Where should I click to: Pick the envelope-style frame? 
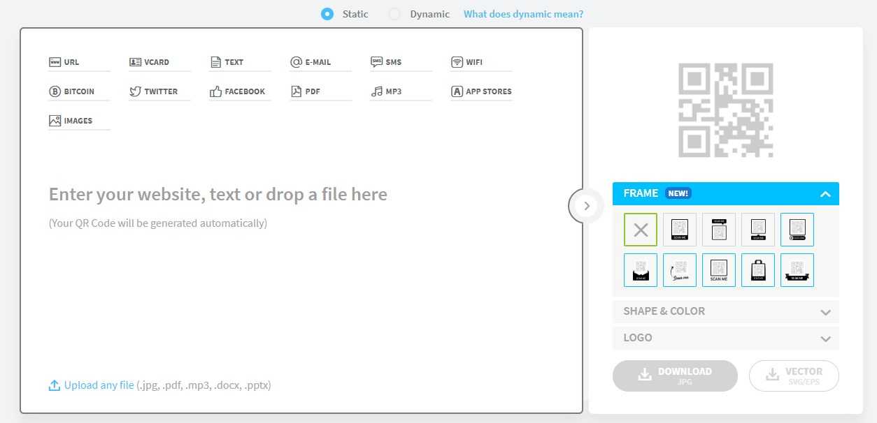pyautogui.click(x=640, y=270)
